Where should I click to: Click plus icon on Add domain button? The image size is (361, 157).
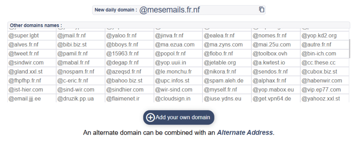click(150, 118)
